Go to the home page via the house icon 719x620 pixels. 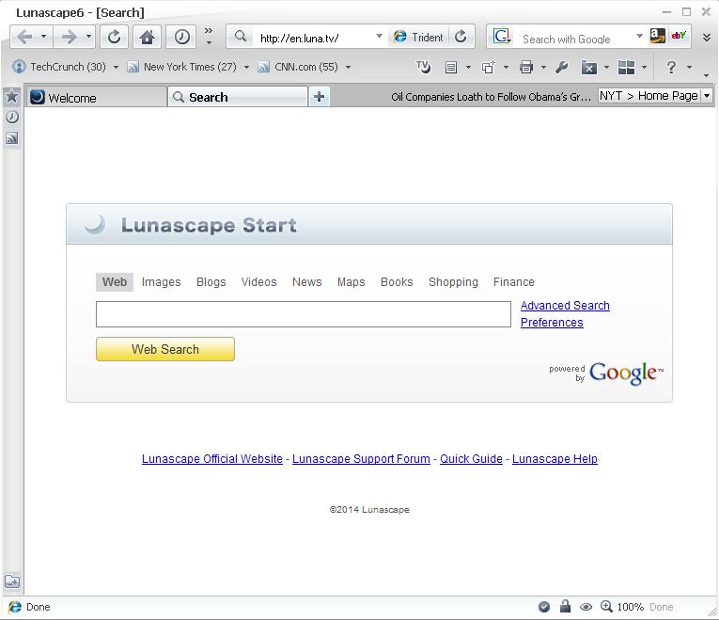click(x=147, y=37)
